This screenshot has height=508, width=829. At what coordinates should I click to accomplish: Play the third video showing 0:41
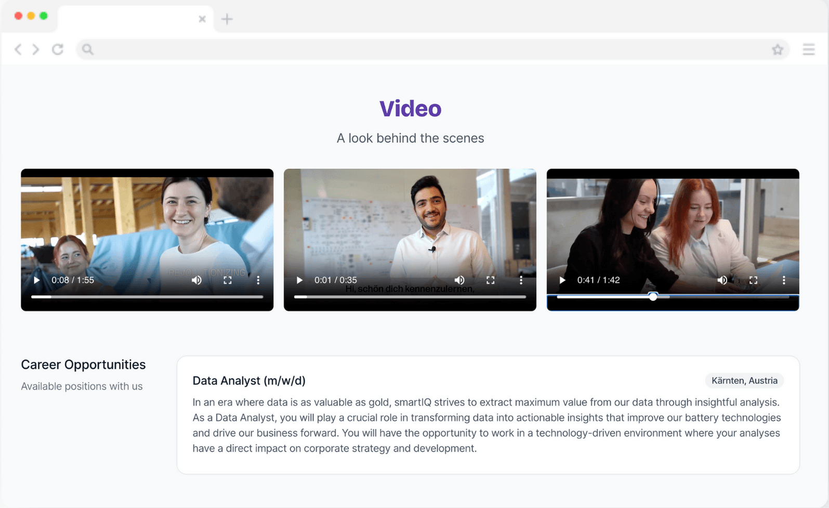[x=562, y=280]
